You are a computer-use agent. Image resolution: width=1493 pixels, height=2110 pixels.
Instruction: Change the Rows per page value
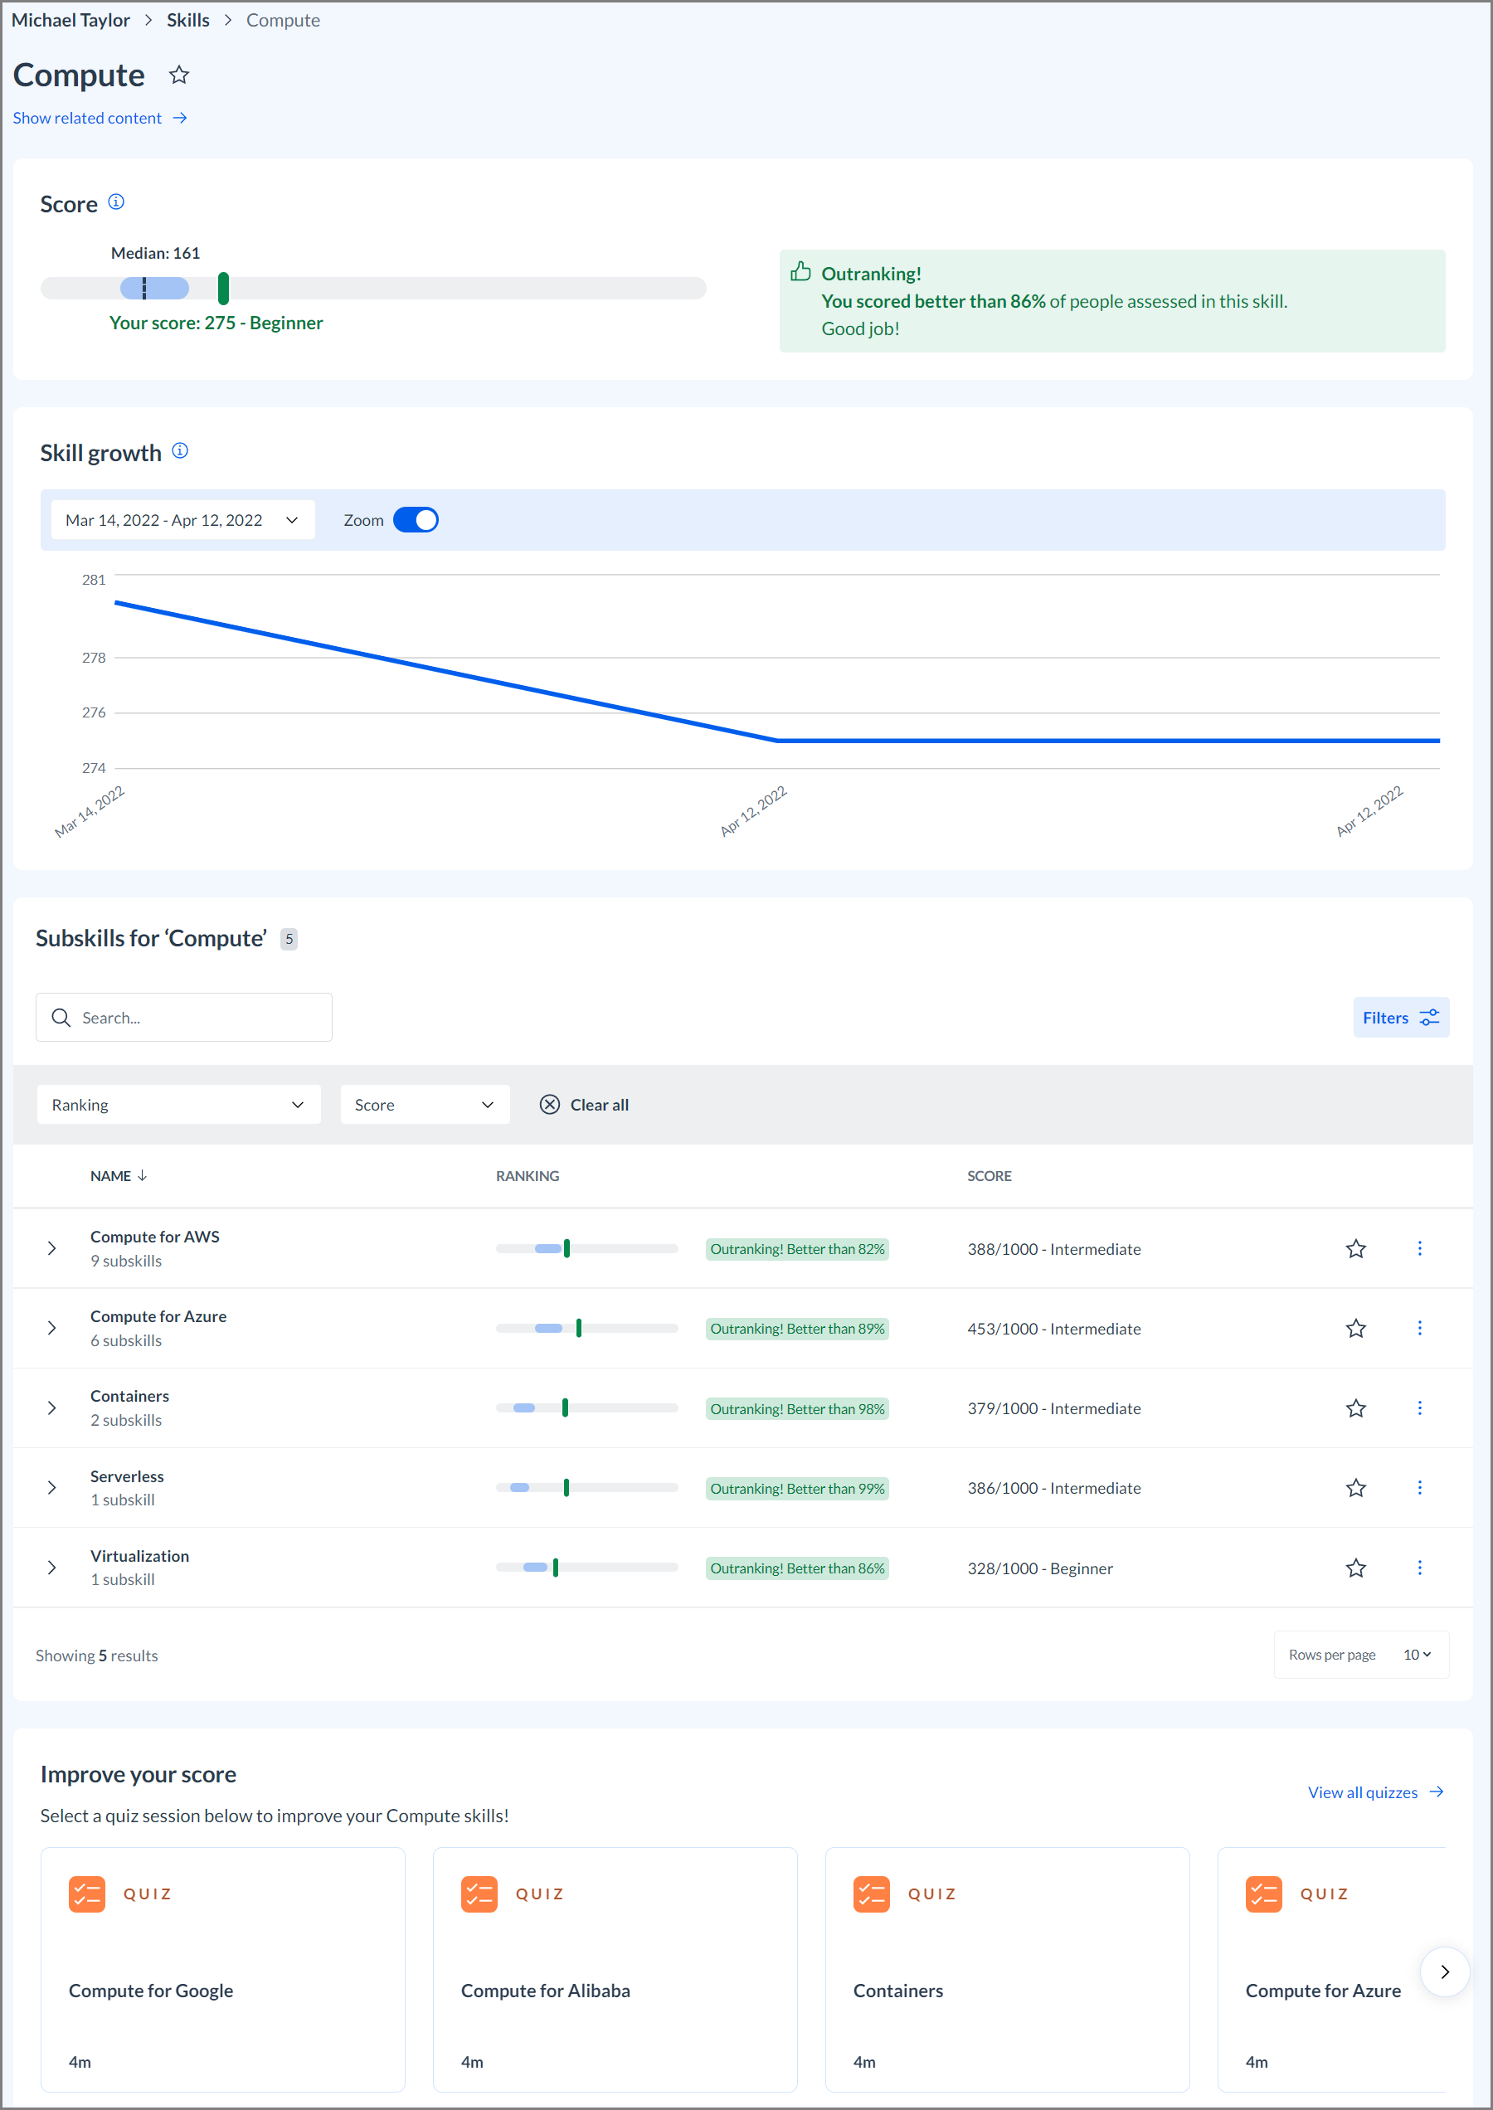pos(1416,1654)
